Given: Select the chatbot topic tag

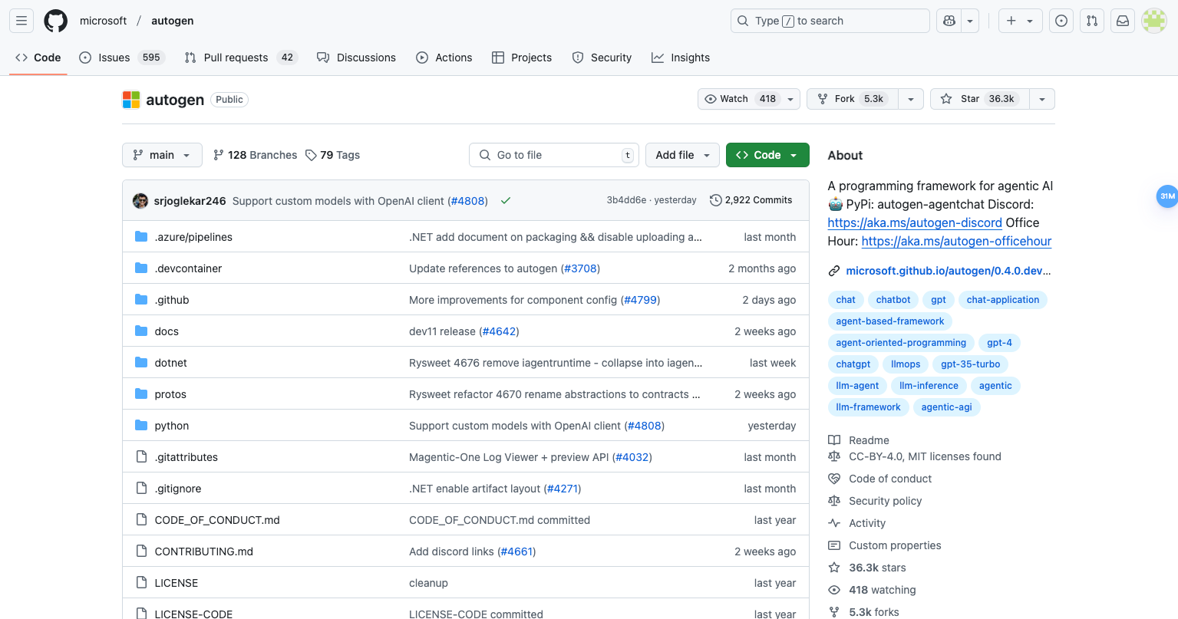Looking at the screenshot, I should click(x=893, y=300).
